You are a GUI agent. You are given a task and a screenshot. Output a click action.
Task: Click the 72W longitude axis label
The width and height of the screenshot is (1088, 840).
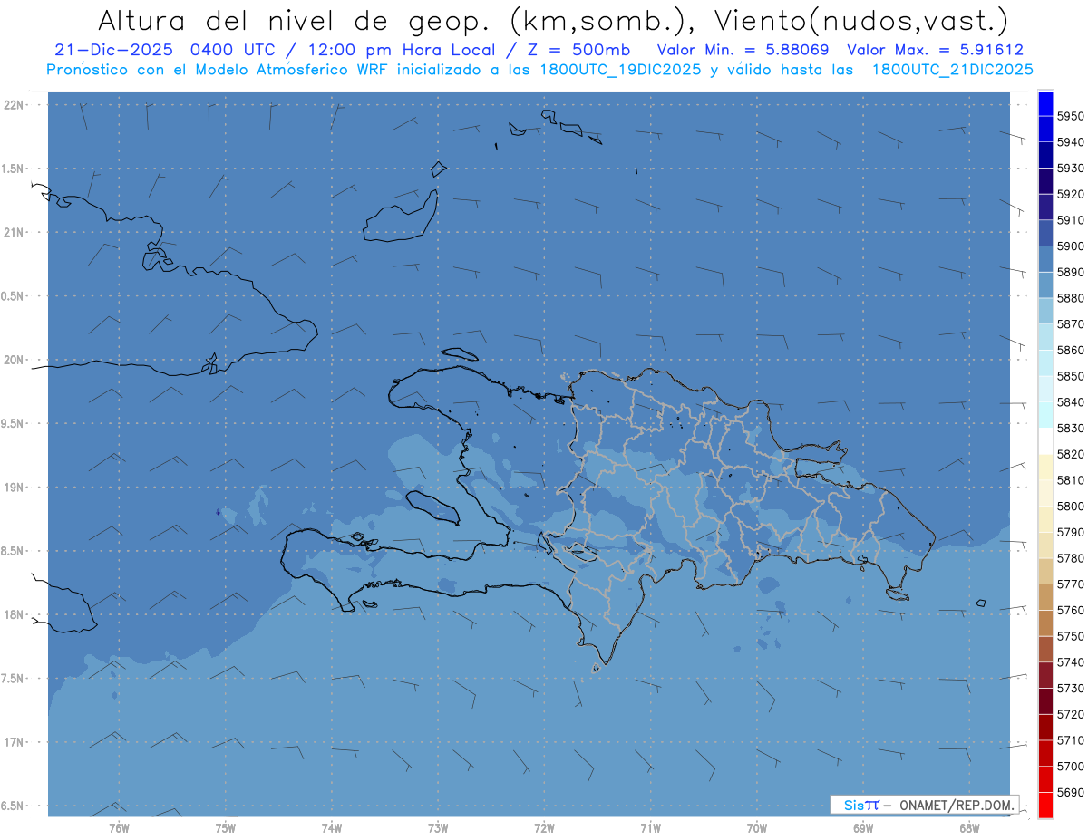click(x=544, y=828)
